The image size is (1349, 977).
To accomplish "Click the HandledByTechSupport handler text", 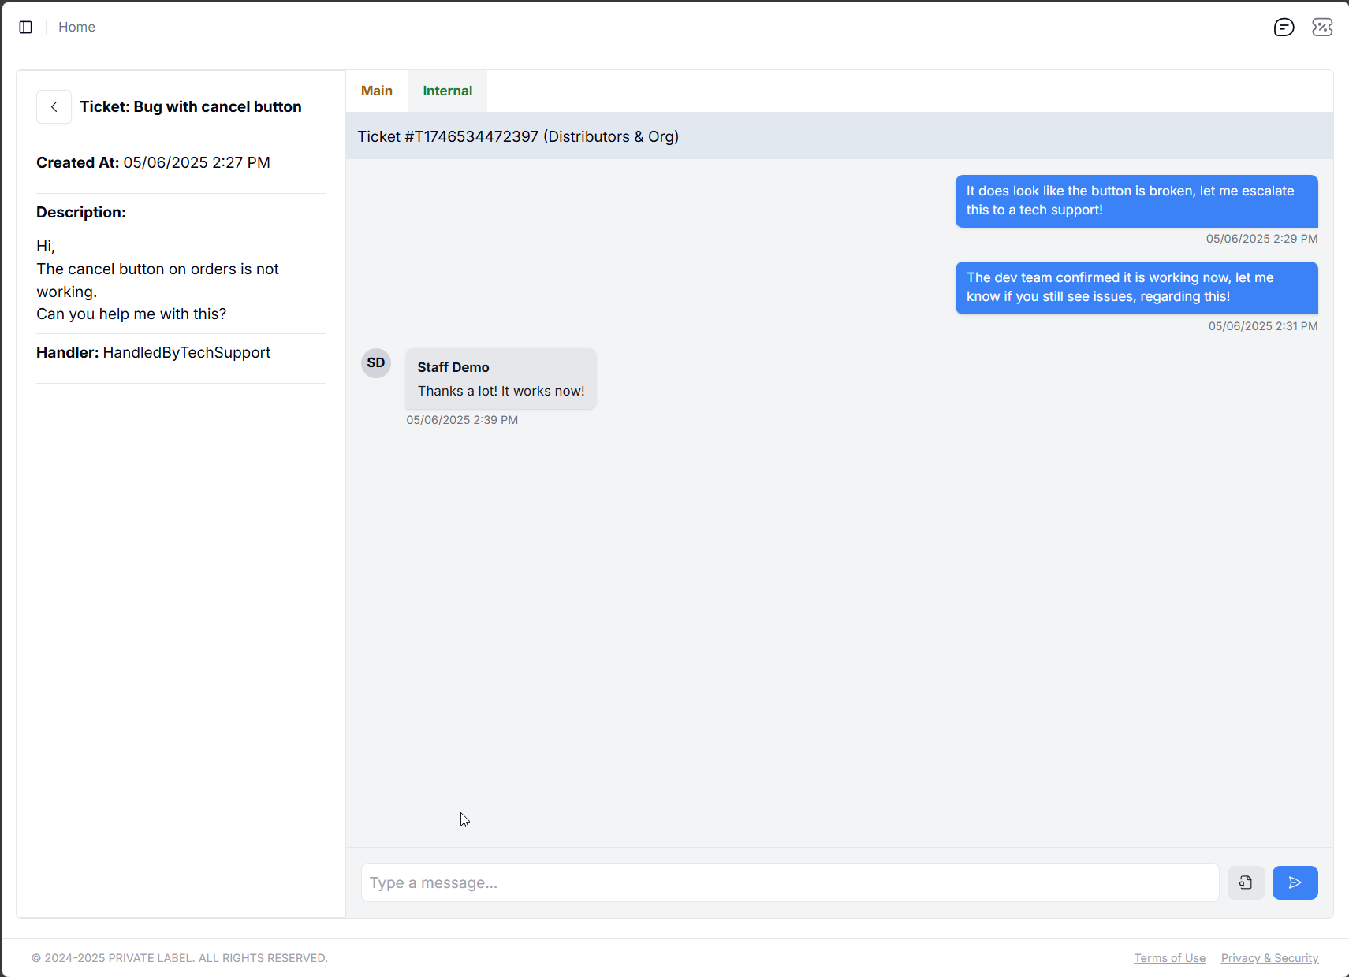I will [x=186, y=353].
